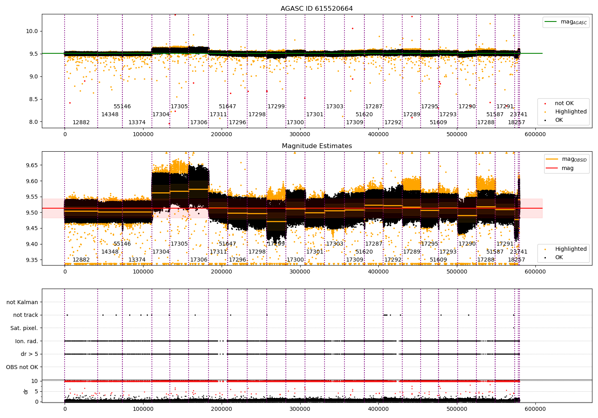The width and height of the screenshot is (598, 418).
Task: Select obsid label '17293' in middle plot
Action: [x=448, y=252]
